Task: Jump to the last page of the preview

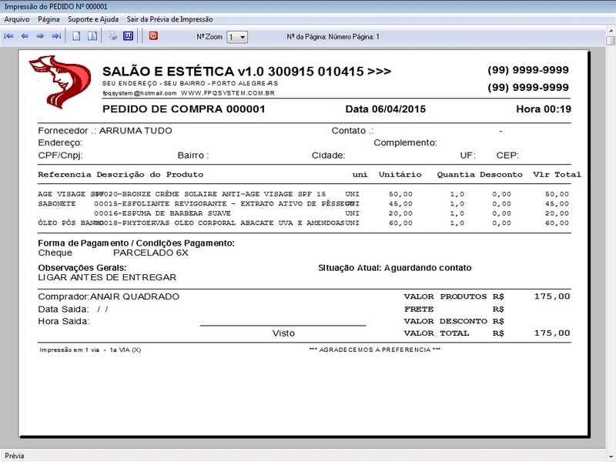Action: pos(55,36)
